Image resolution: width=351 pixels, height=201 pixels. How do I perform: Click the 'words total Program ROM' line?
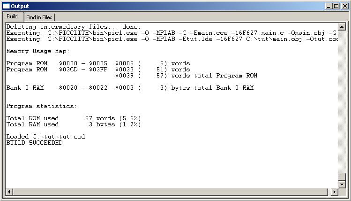point(186,76)
